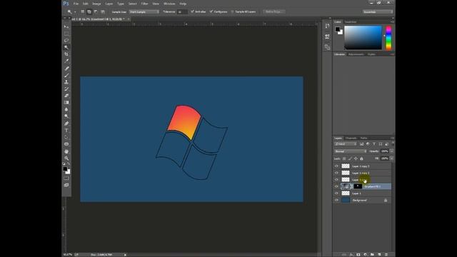Image resolution: width=457 pixels, height=257 pixels.
Task: Click Intersect with Selection mode icon
Action: 103,11
